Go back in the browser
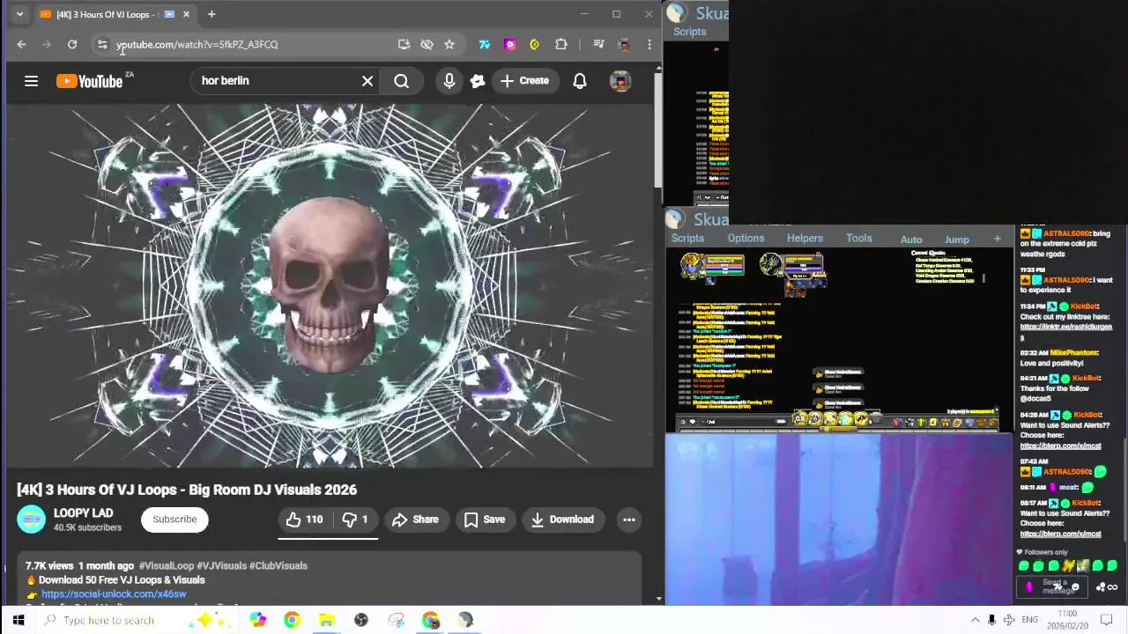1128x634 pixels. pyautogui.click(x=22, y=44)
